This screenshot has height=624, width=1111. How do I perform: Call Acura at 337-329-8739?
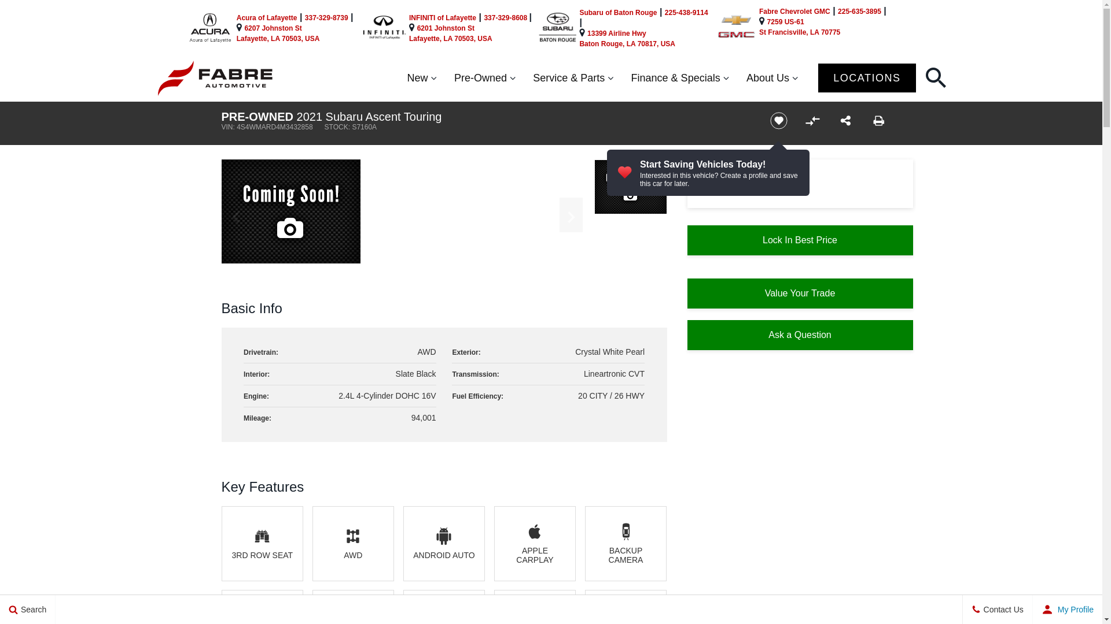[x=326, y=18]
